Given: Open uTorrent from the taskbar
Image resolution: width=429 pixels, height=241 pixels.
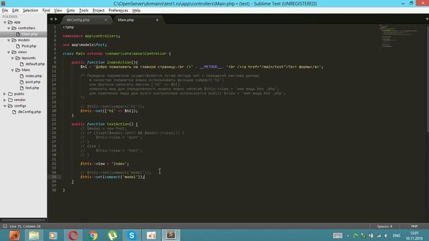Looking at the screenshot, I should click(113, 235).
